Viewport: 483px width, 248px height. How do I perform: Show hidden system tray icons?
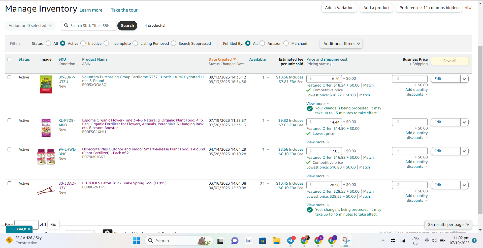(x=383, y=241)
